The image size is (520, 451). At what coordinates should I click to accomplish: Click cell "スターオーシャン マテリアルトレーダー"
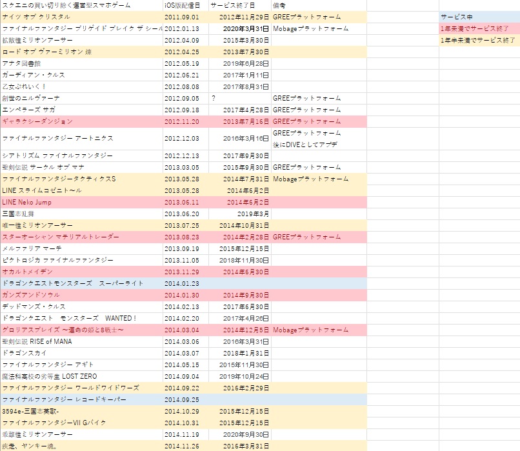tap(81, 237)
